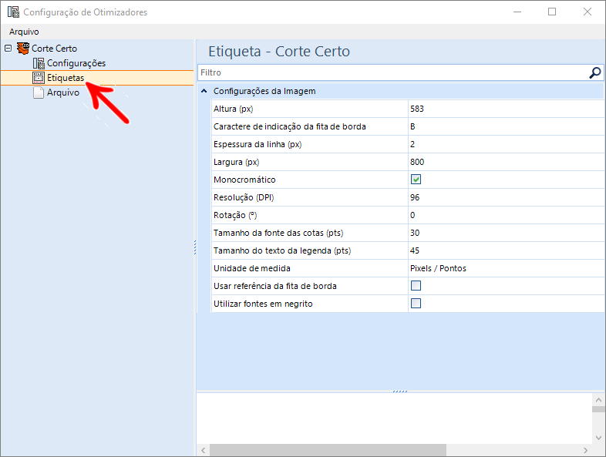The image size is (606, 457).
Task: Click the horizontal scrollbar left arrow
Action: click(204, 450)
